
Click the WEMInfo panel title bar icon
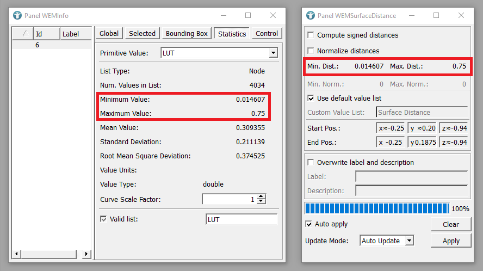[x=17, y=16]
